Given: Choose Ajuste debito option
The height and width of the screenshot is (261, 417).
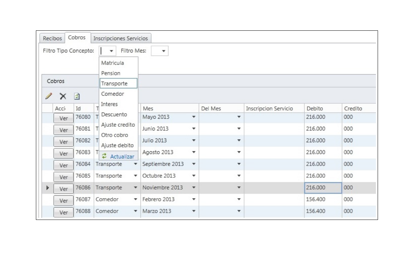Looking at the screenshot, I should tap(118, 145).
